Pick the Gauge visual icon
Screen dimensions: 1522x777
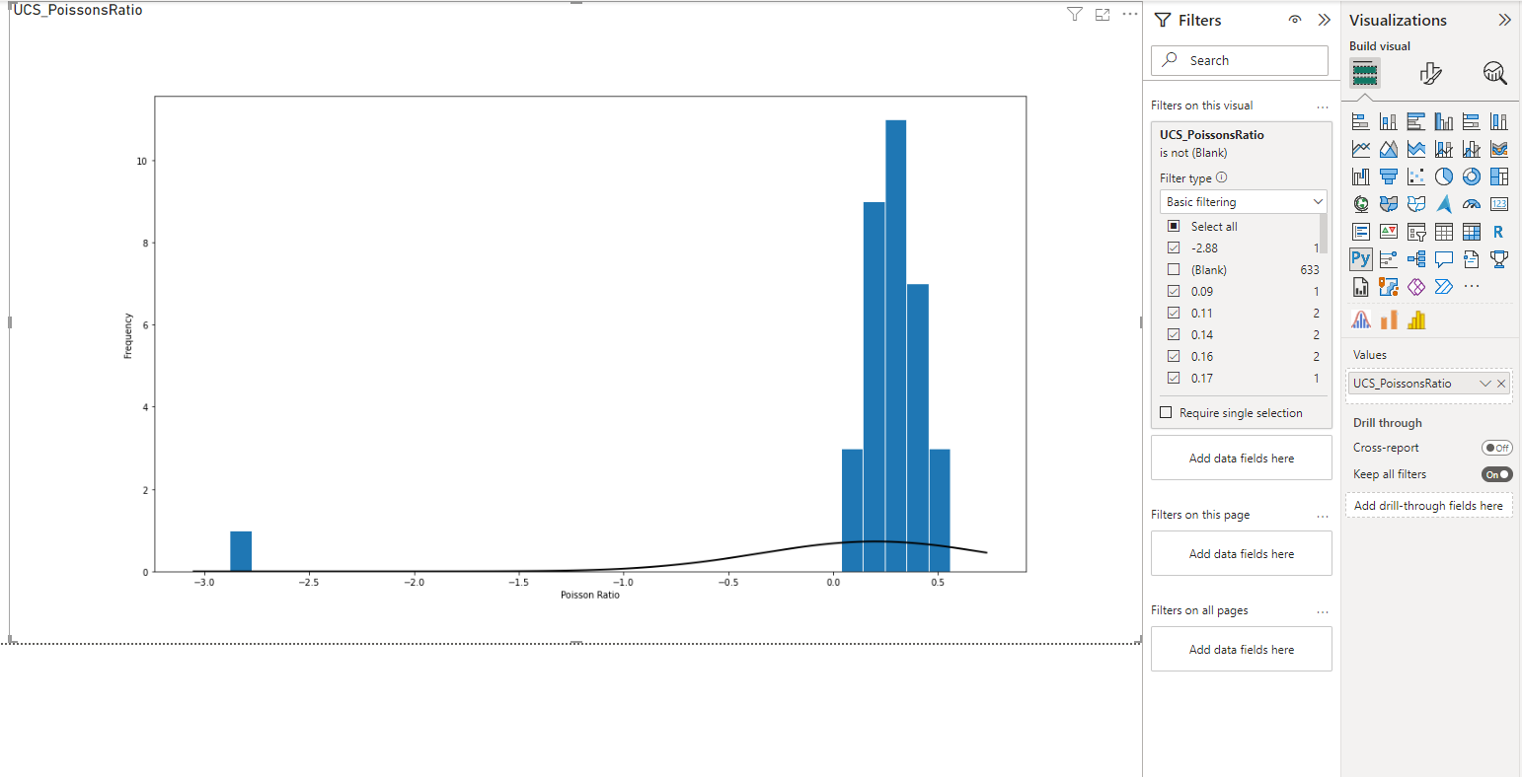1472,204
